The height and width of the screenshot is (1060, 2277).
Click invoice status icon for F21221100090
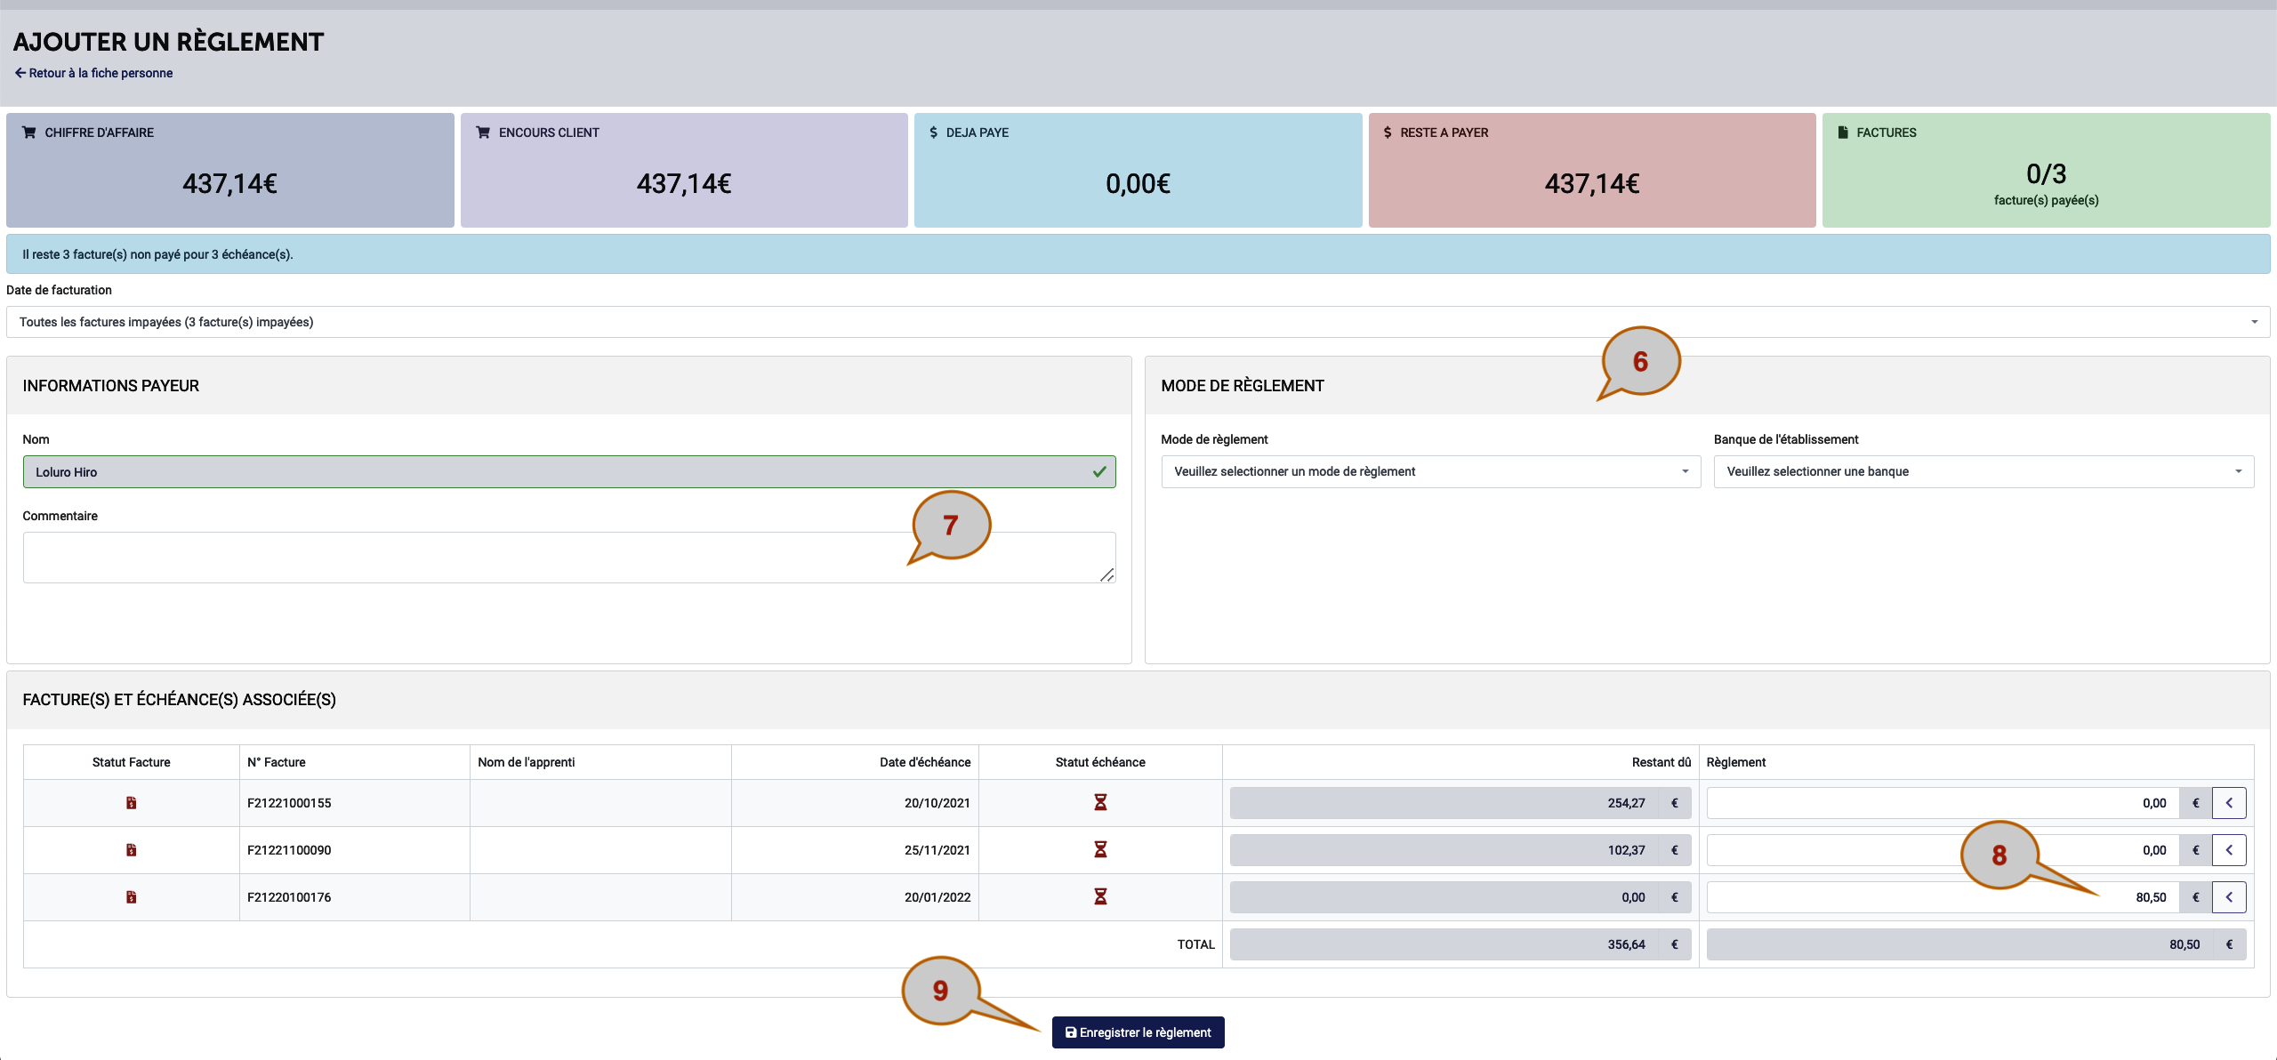click(x=131, y=850)
